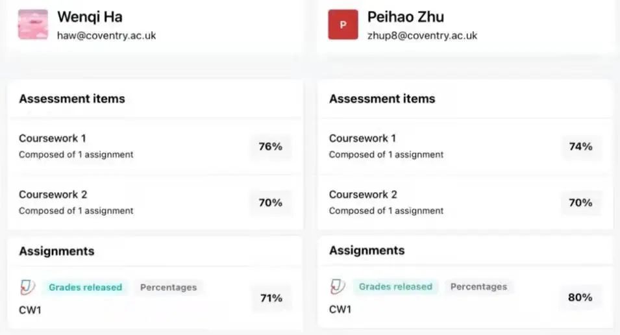Click the 71% CW1 score for Wenqi Ha
The height and width of the screenshot is (335, 620).
271,298
